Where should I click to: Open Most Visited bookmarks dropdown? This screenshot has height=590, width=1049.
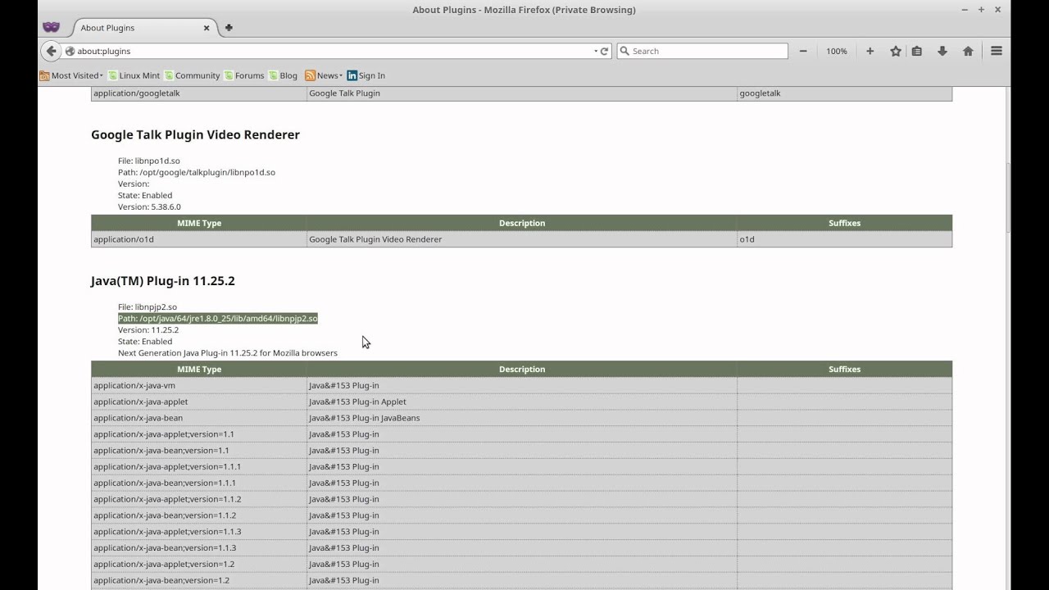pyautogui.click(x=71, y=75)
